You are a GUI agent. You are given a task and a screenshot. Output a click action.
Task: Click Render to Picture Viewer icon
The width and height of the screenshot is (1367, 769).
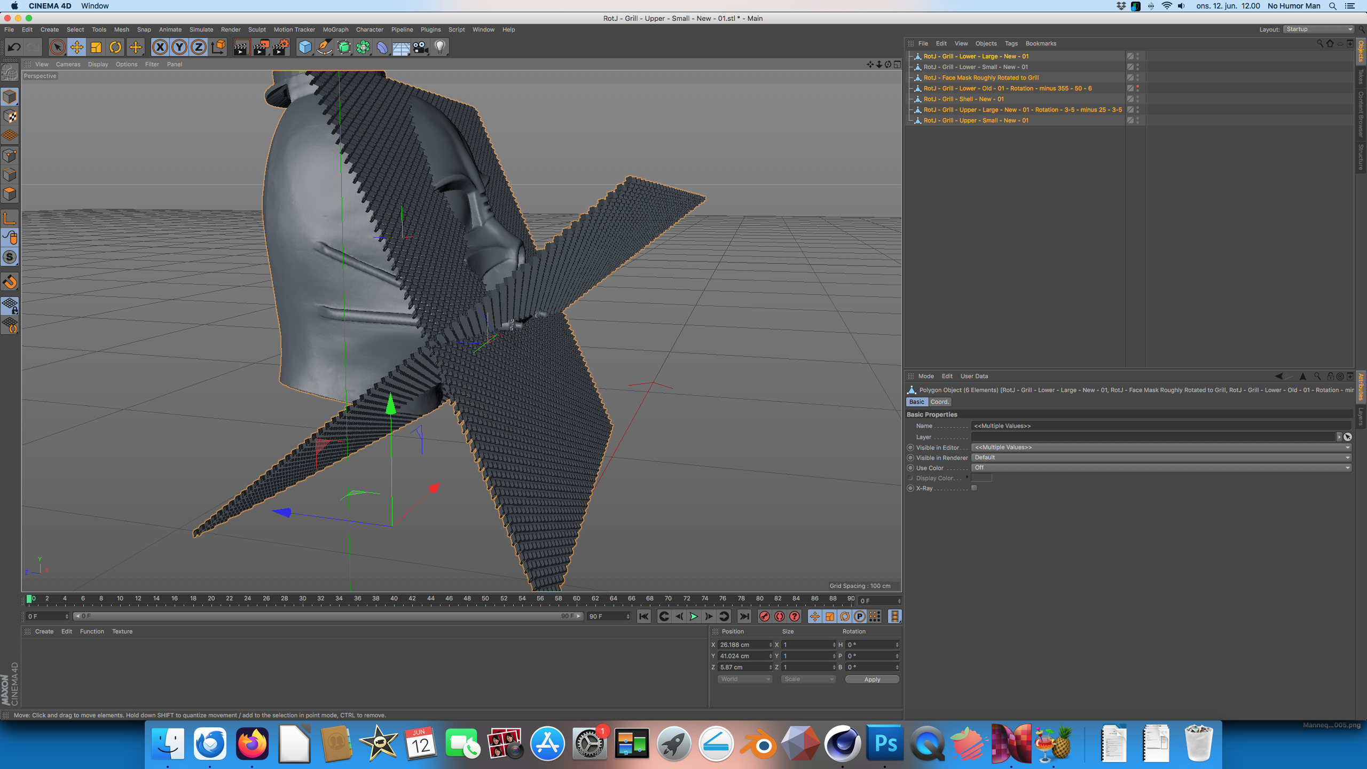pos(261,48)
